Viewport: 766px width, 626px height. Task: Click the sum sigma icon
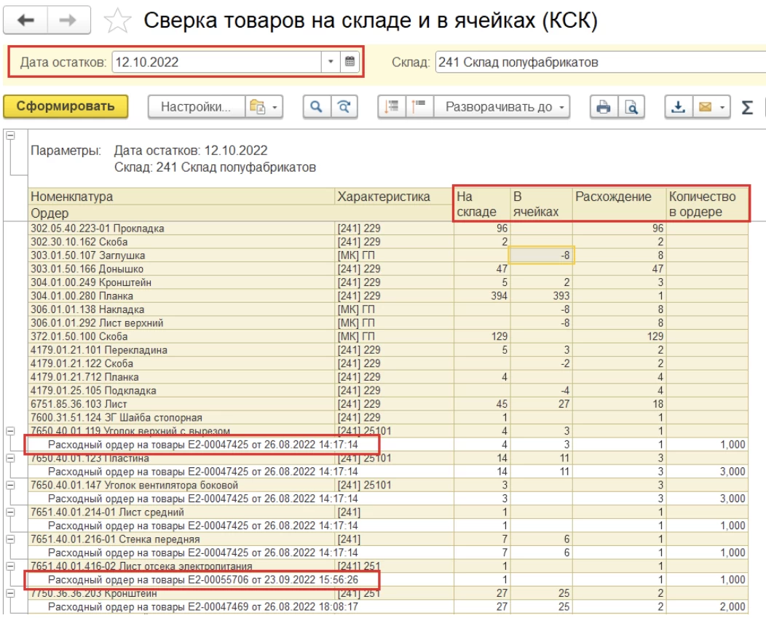pyautogui.click(x=746, y=108)
